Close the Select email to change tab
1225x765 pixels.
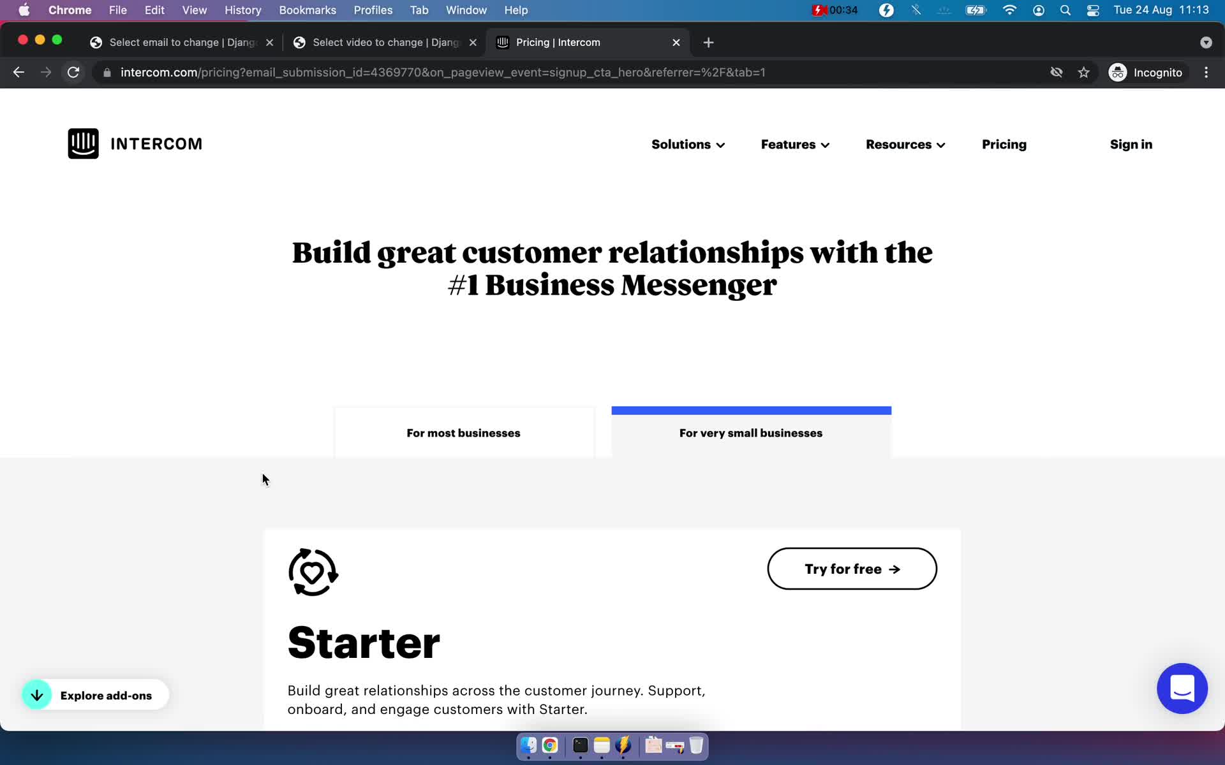pyautogui.click(x=269, y=42)
